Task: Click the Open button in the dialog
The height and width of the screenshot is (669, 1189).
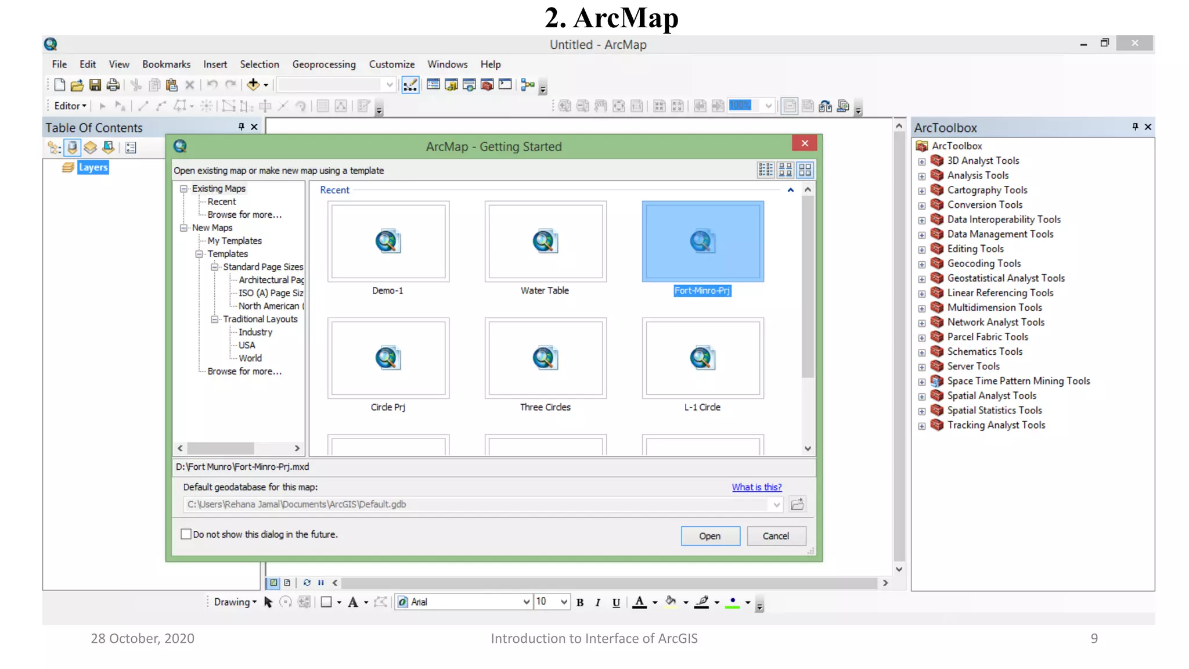Action: pyautogui.click(x=710, y=536)
